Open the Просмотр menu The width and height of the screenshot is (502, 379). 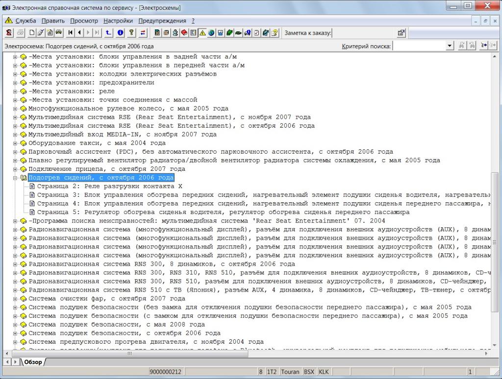pyautogui.click(x=84, y=21)
